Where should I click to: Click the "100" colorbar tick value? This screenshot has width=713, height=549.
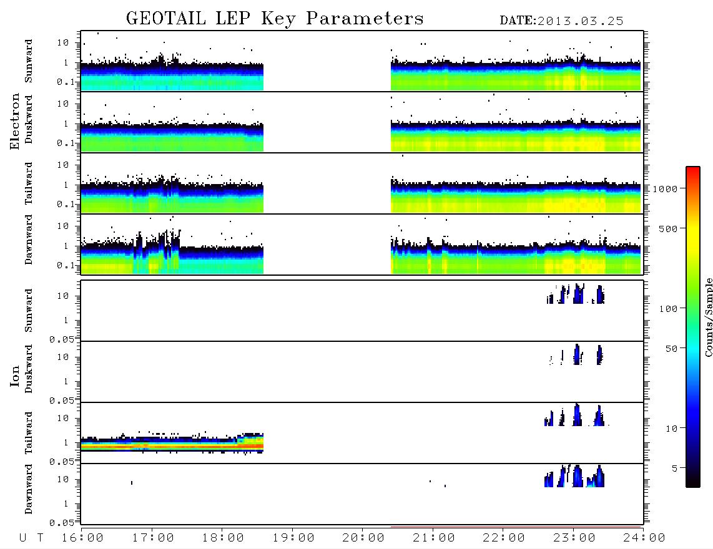[x=668, y=309]
